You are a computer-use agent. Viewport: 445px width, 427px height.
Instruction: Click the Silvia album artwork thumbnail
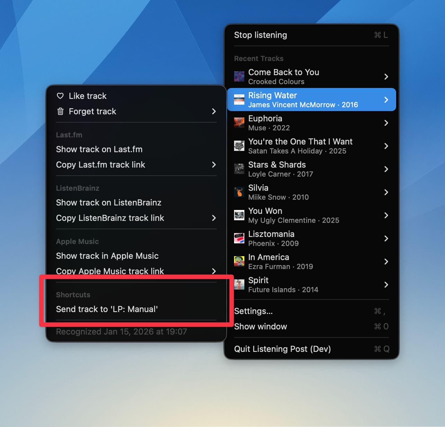tap(239, 192)
